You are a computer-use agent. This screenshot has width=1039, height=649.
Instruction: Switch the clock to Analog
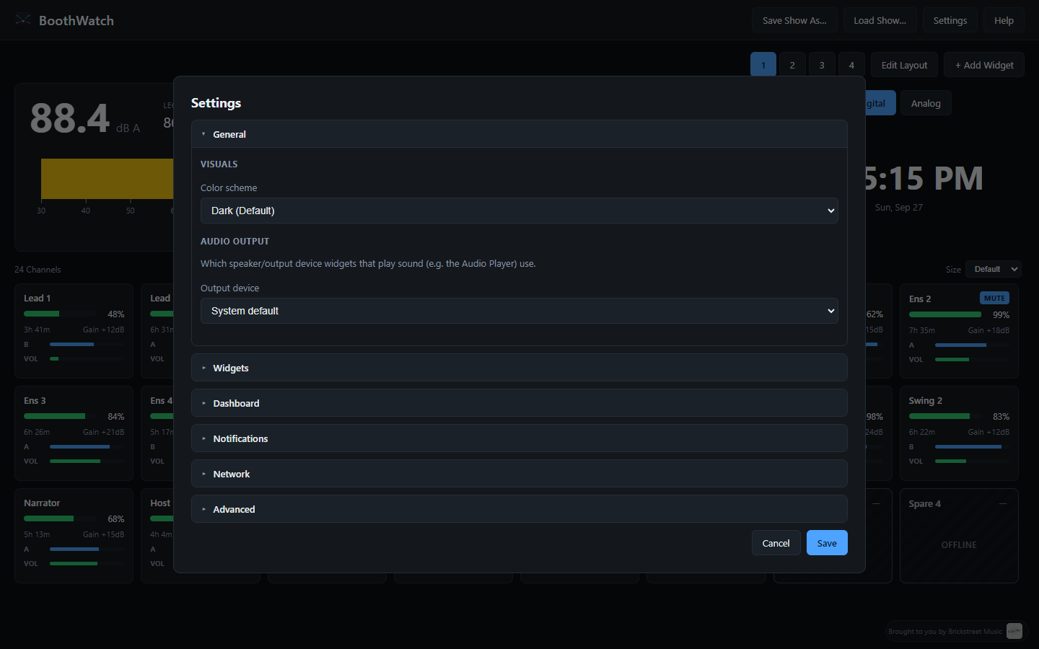(x=926, y=103)
